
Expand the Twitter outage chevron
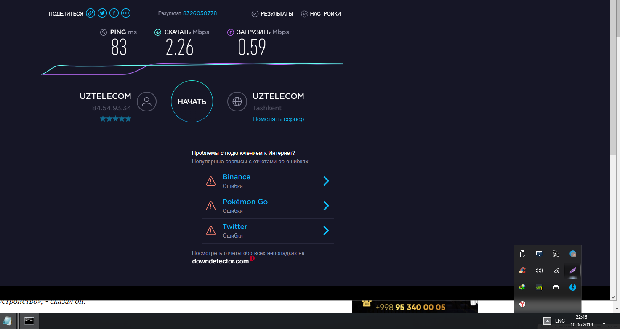326,231
